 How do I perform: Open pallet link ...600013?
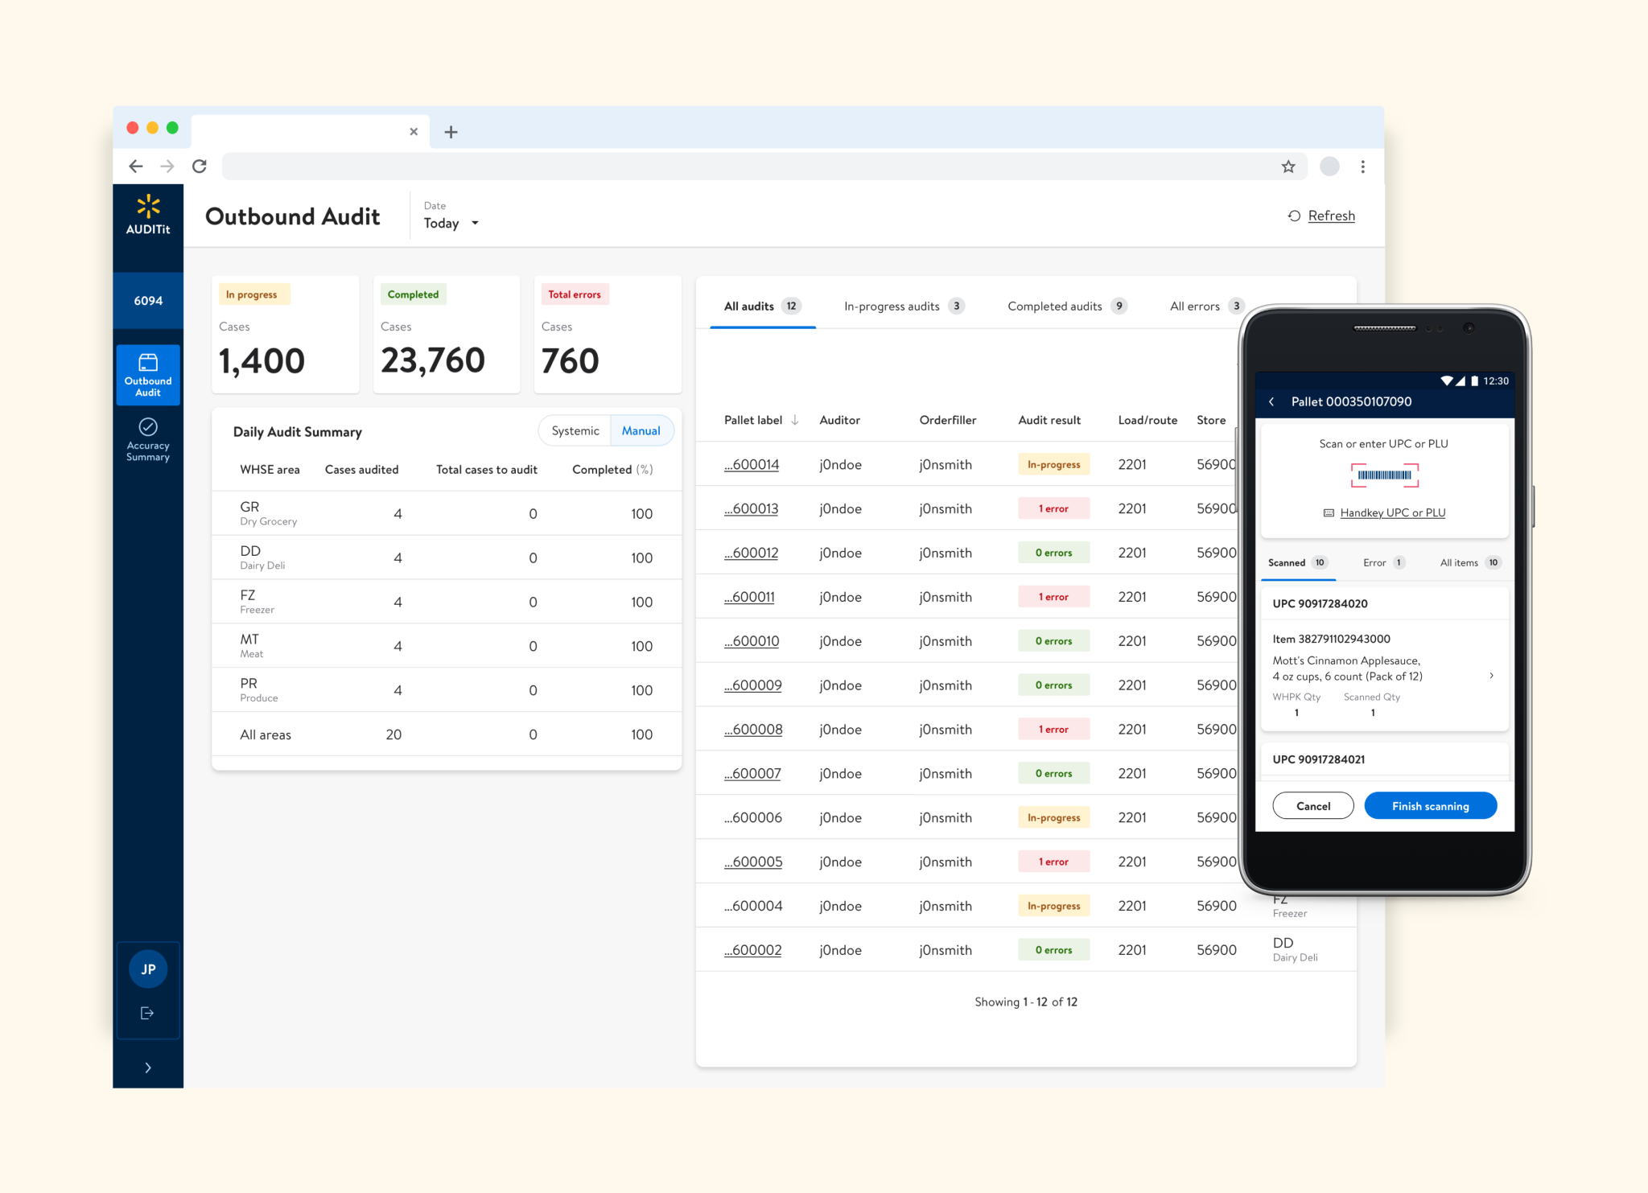pyautogui.click(x=751, y=509)
